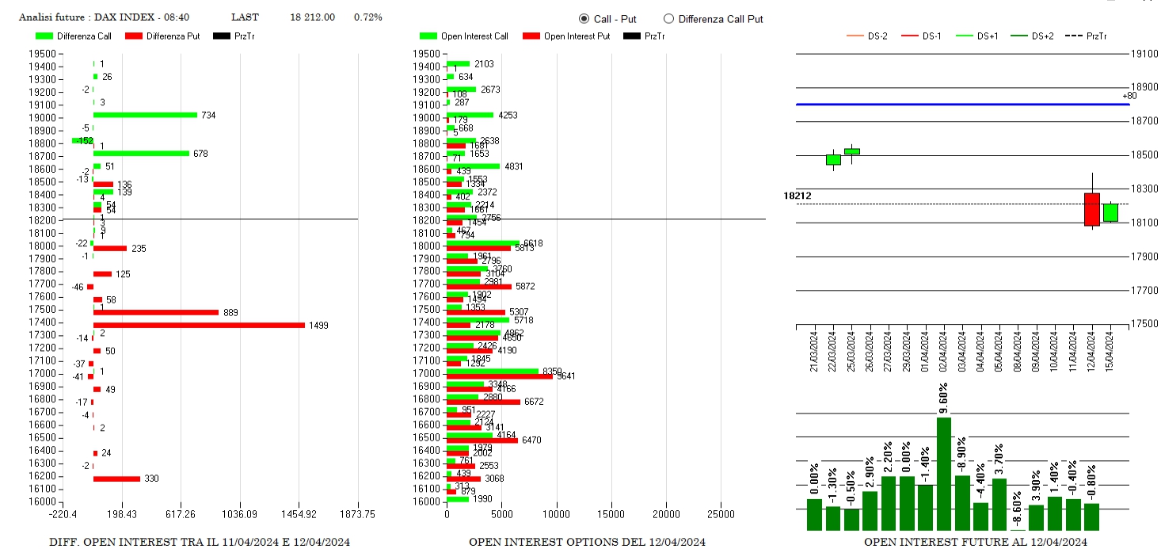Click the dark green DS+2 legend line
This screenshot has width=1161, height=549.
tap(1019, 36)
